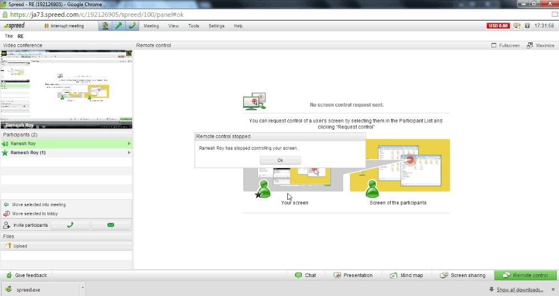Toggle the green phone call button
559x296 pixels.
click(x=132, y=26)
